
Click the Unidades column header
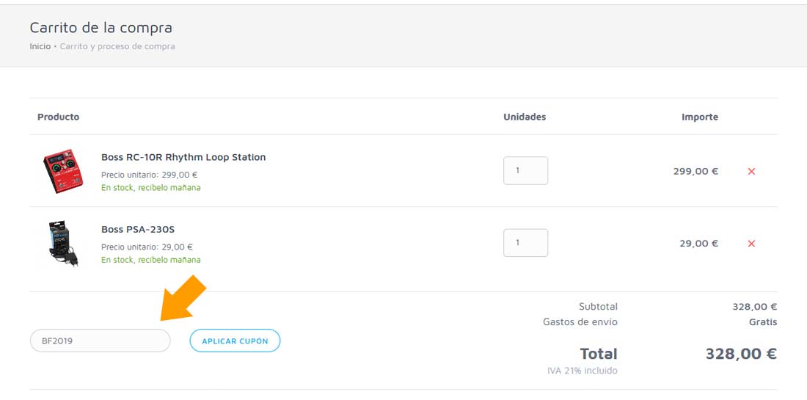coord(525,117)
